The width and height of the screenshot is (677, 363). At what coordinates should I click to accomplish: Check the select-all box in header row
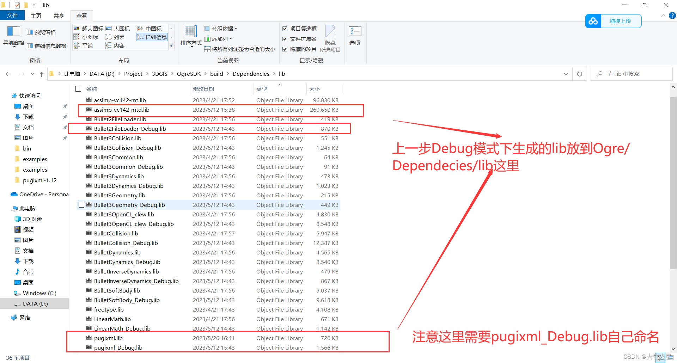pos(78,89)
